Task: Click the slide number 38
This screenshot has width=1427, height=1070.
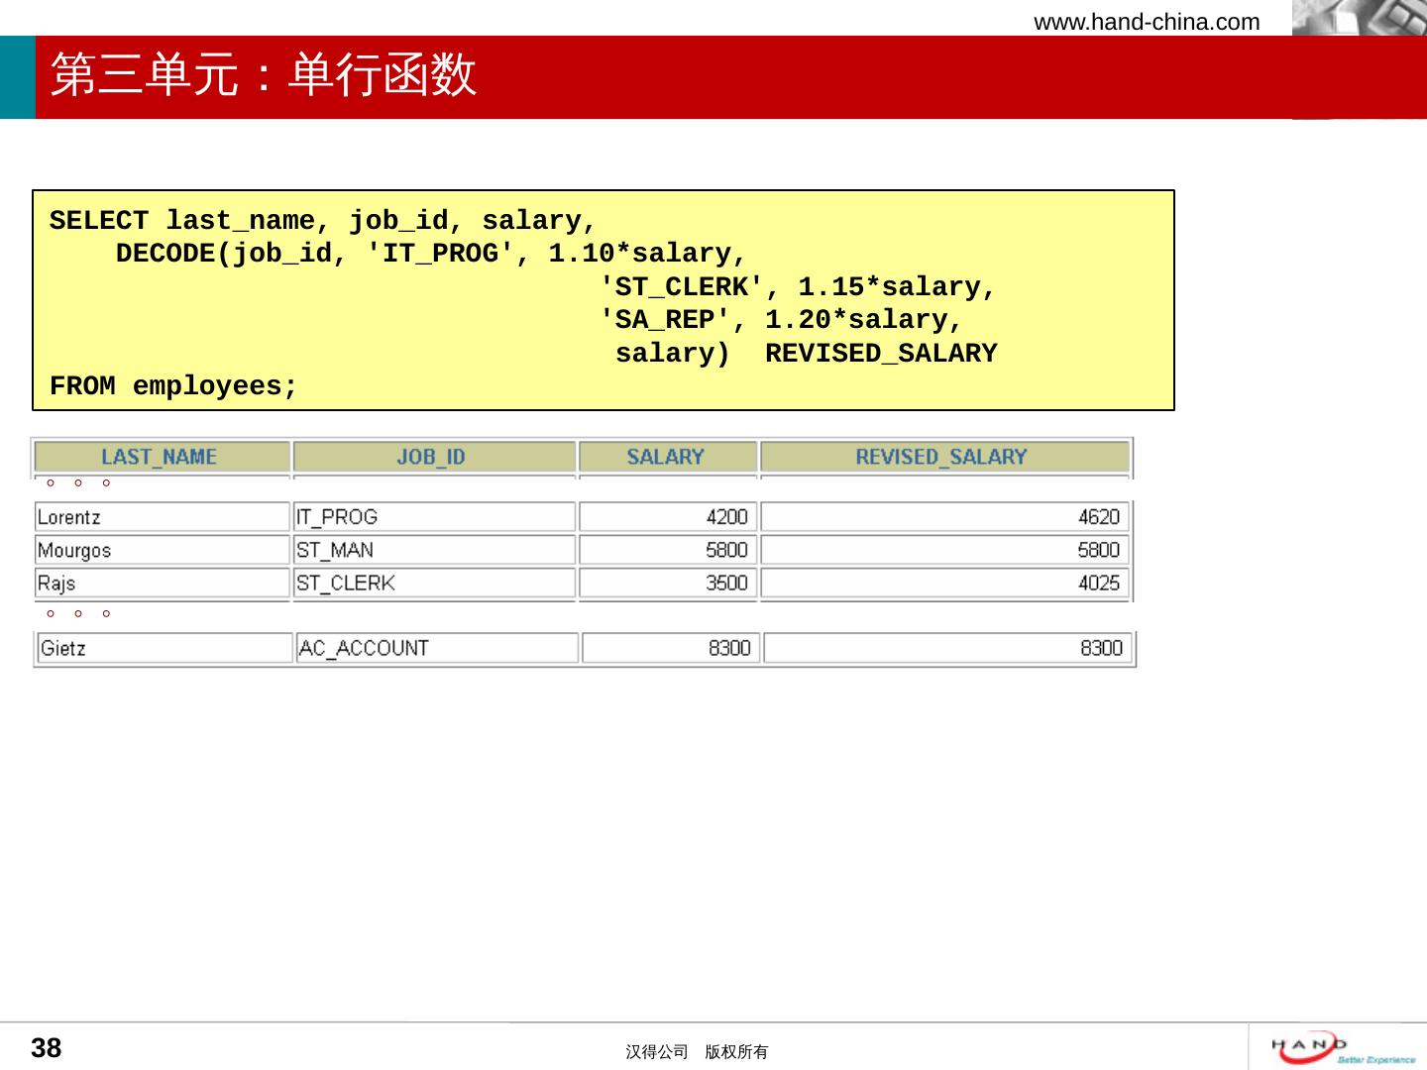Action: (x=47, y=1048)
